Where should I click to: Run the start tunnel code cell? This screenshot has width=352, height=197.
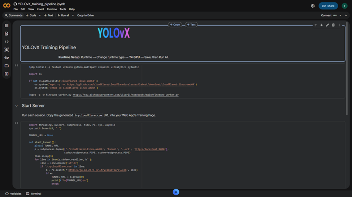pyautogui.click(x=16, y=123)
